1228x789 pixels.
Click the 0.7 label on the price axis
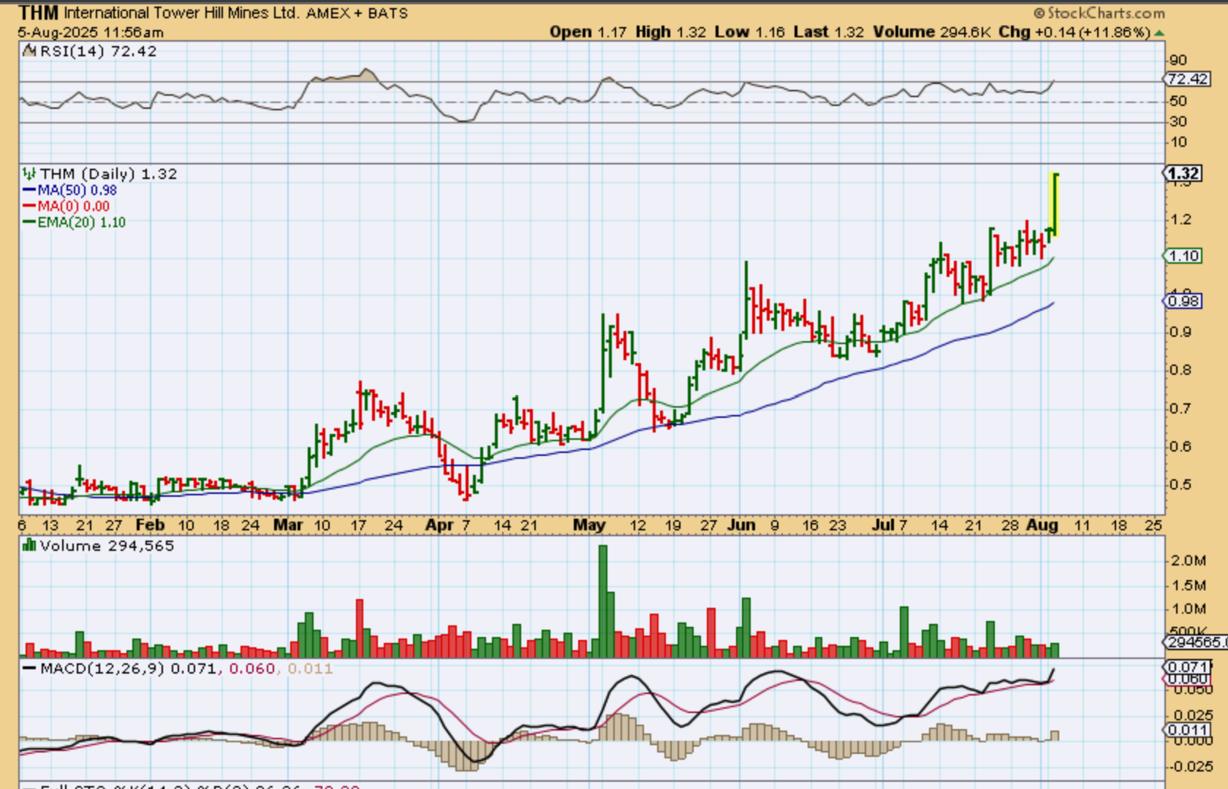pyautogui.click(x=1181, y=408)
